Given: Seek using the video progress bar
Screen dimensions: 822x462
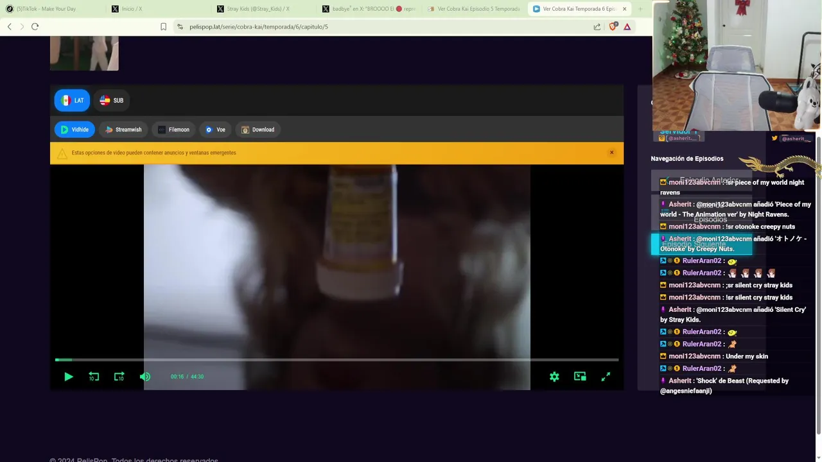Looking at the screenshot, I should pos(337,360).
